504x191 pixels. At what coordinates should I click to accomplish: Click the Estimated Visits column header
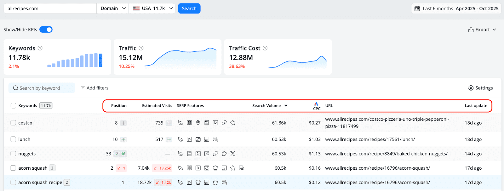157,106
